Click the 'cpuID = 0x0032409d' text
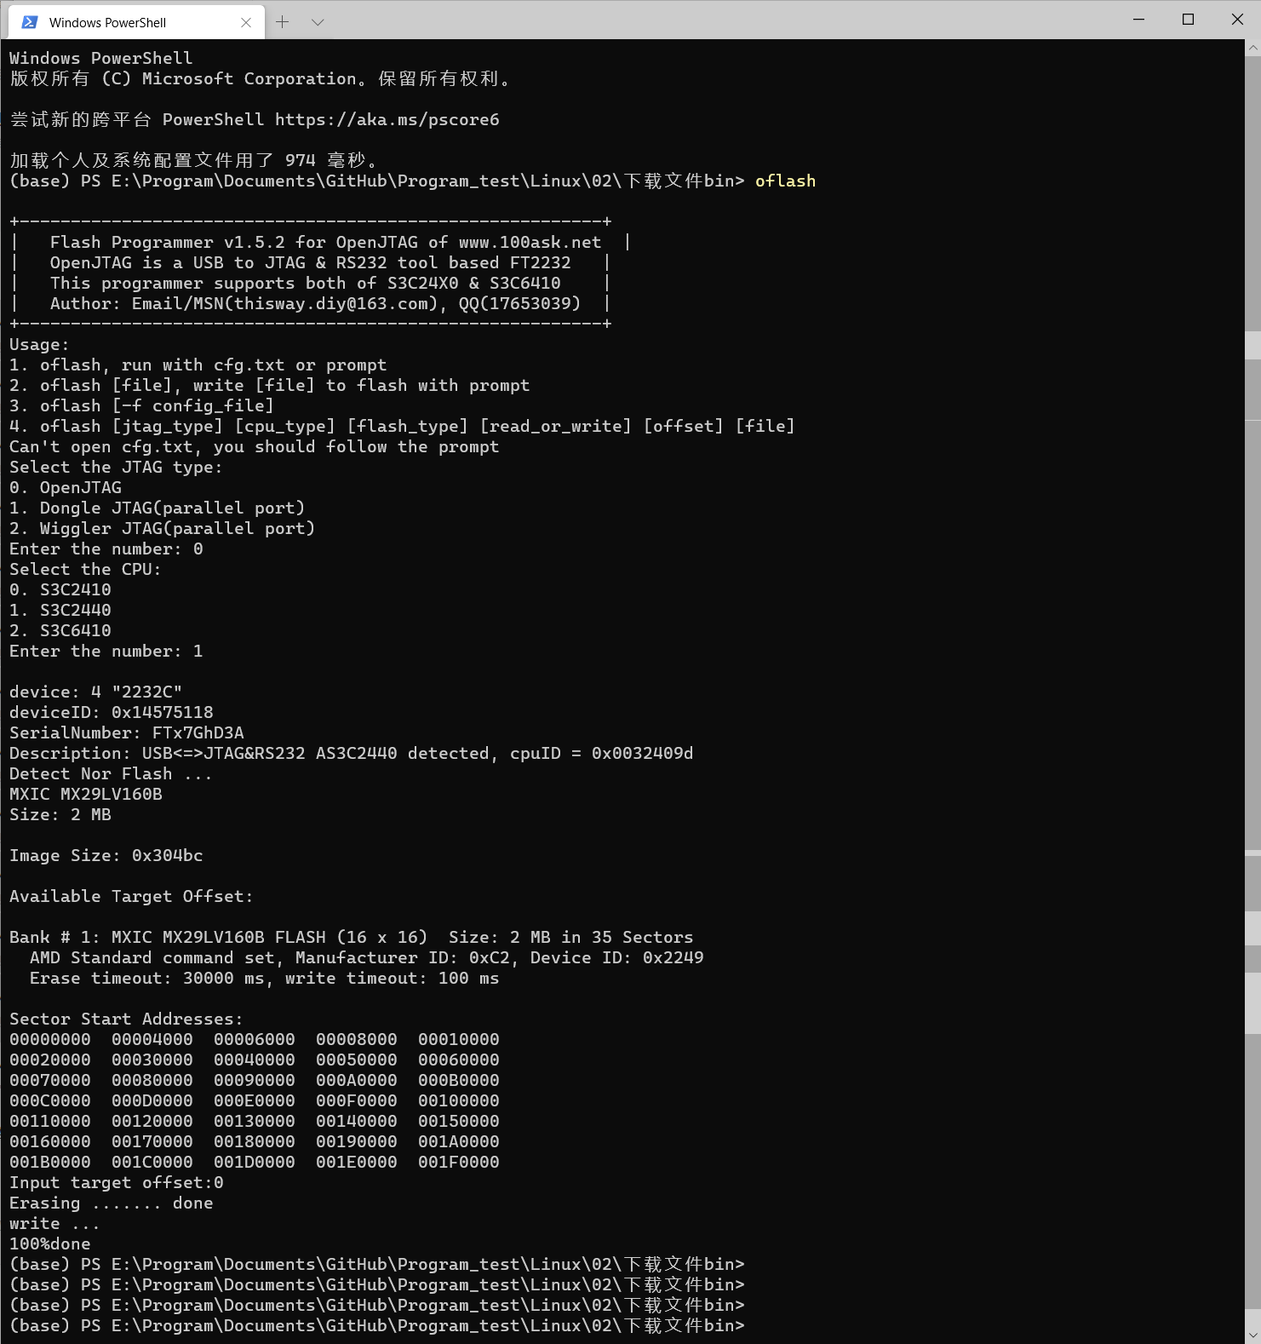The width and height of the screenshot is (1261, 1344). [602, 754]
